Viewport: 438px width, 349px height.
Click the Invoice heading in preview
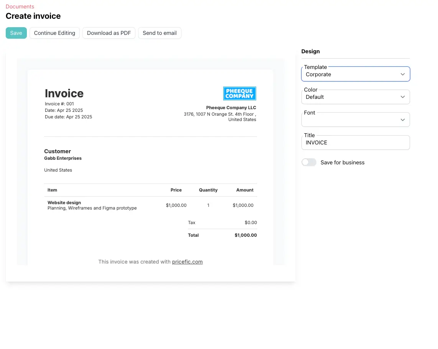click(64, 93)
